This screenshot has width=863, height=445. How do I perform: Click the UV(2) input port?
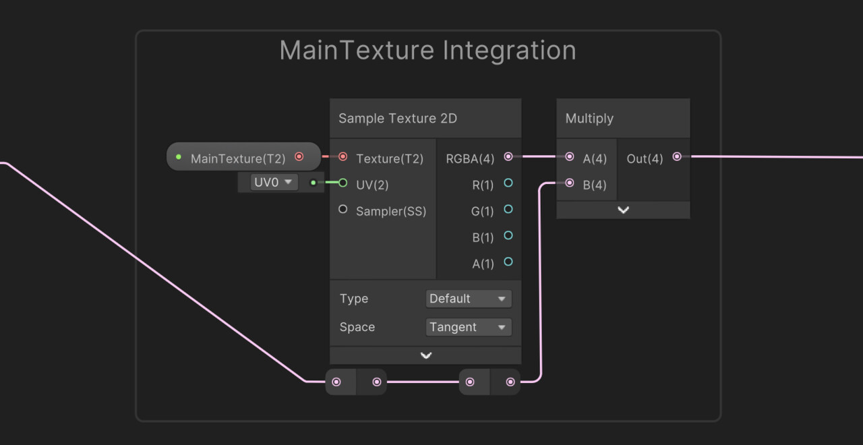[343, 183]
